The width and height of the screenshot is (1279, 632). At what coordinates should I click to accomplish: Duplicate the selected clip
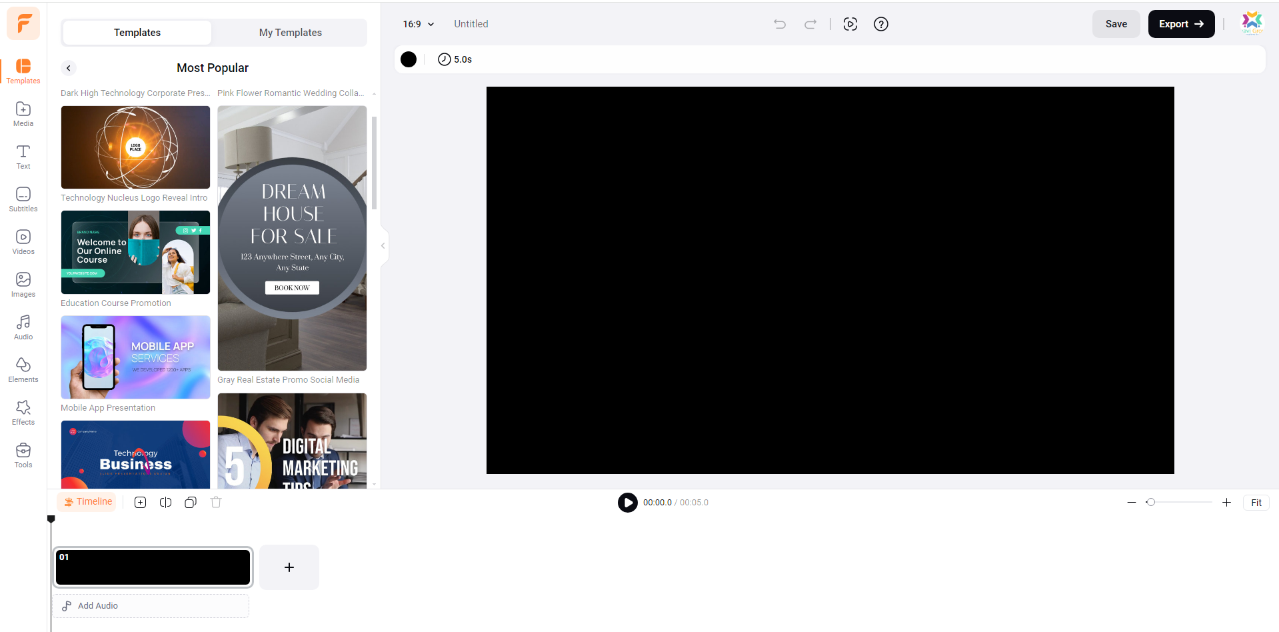191,502
